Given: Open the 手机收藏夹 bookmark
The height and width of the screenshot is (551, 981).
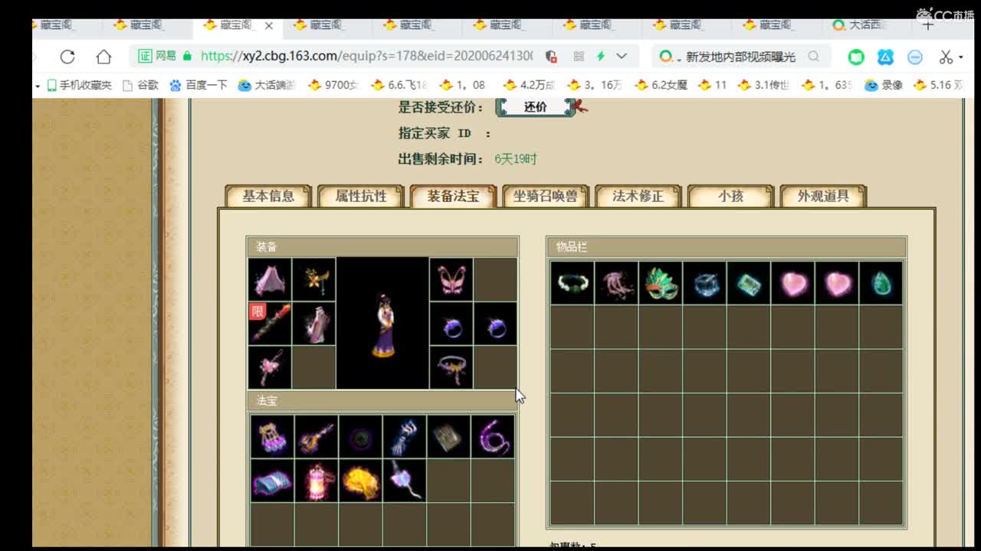Looking at the screenshot, I should 79,85.
